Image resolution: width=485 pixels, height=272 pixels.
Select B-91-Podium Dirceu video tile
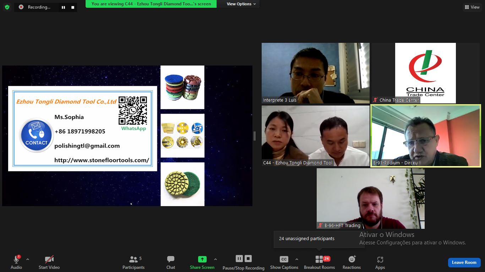[x=425, y=136]
